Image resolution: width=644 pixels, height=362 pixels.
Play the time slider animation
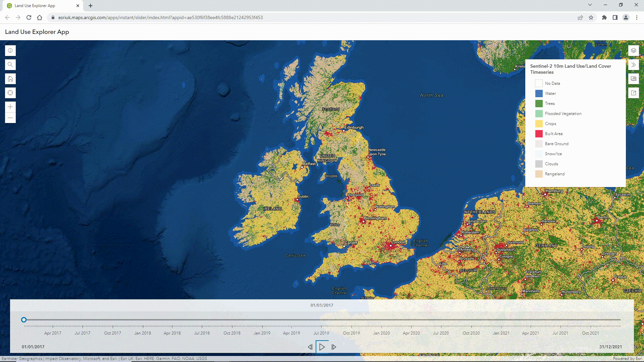(322, 347)
